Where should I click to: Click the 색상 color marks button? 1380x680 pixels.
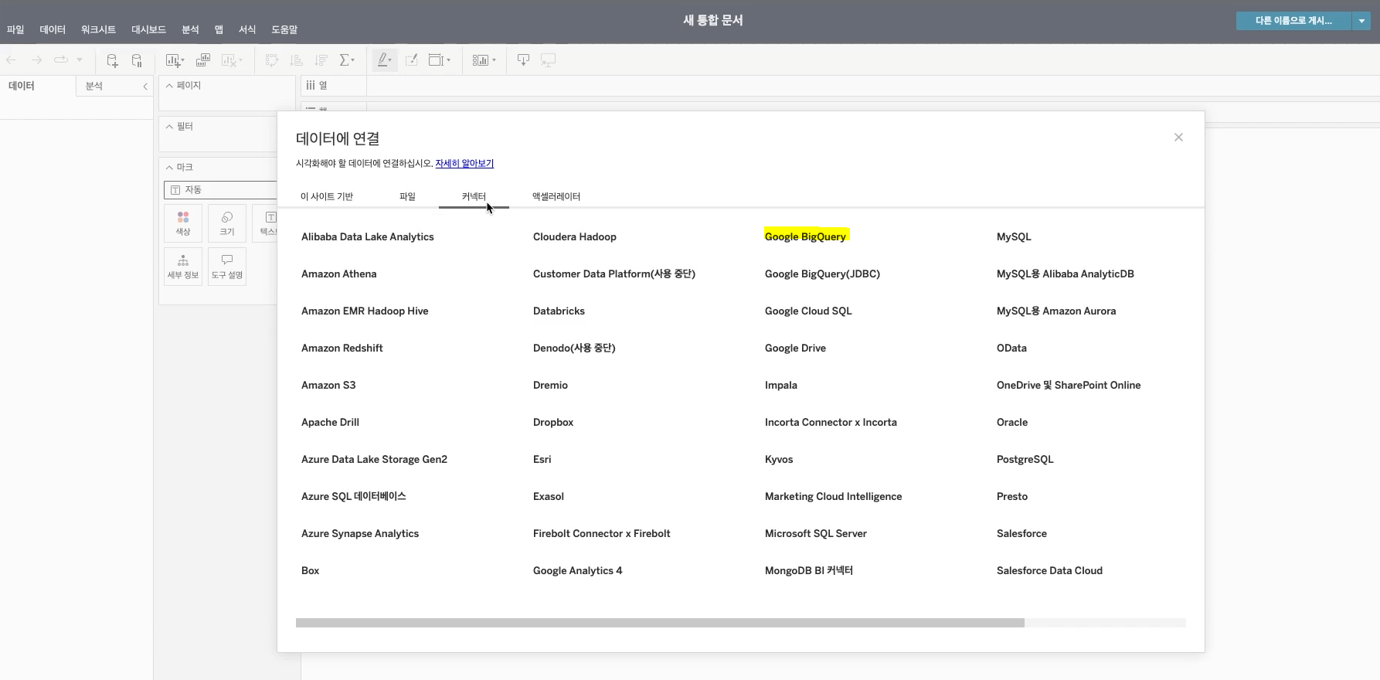coord(183,223)
